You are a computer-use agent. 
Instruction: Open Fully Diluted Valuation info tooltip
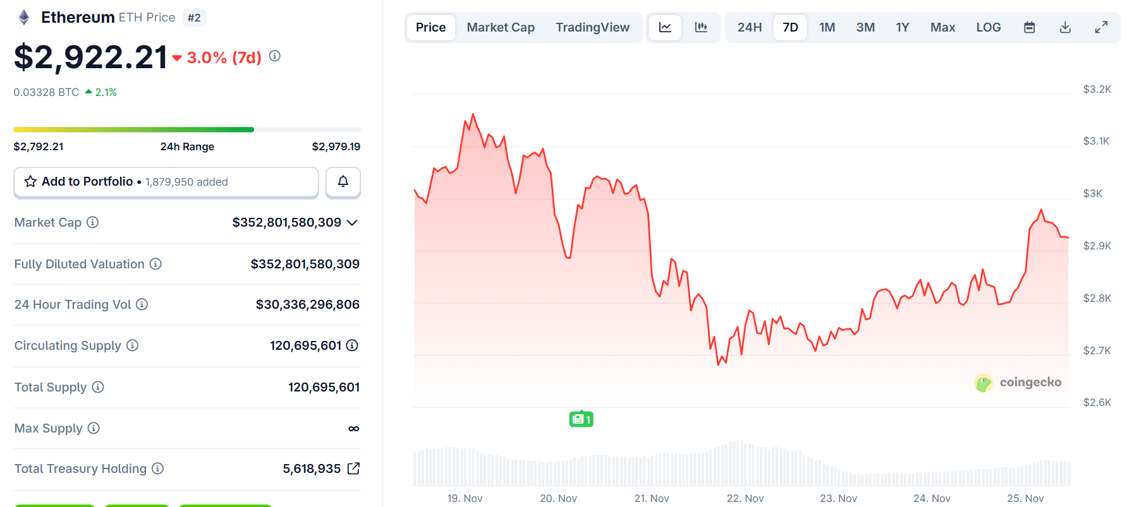(155, 264)
